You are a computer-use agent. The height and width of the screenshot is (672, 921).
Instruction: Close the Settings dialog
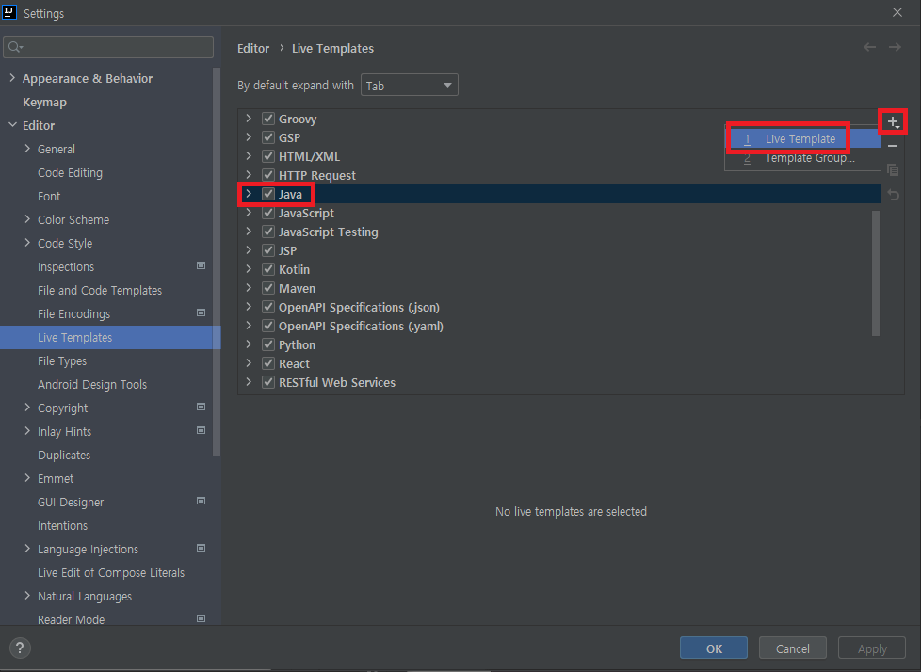point(897,12)
